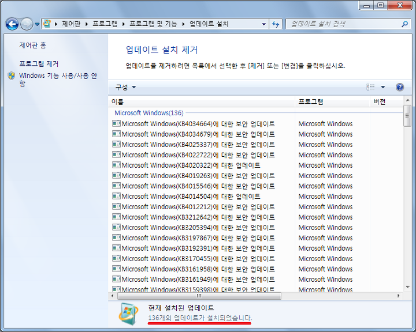Click the icon of the KB3161949 update
416x332 pixels.
tap(116, 279)
